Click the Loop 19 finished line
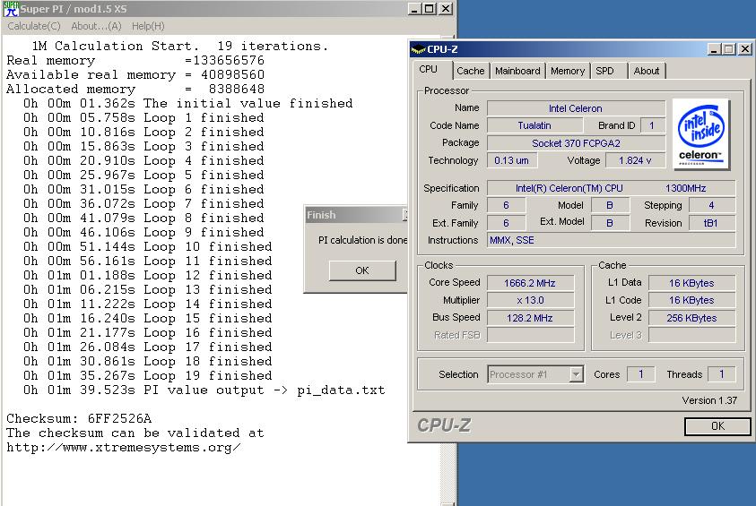 pyautogui.click(x=148, y=375)
